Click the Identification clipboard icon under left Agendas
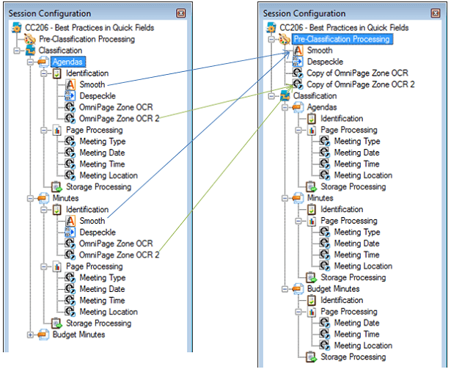The image size is (451, 369). (57, 73)
